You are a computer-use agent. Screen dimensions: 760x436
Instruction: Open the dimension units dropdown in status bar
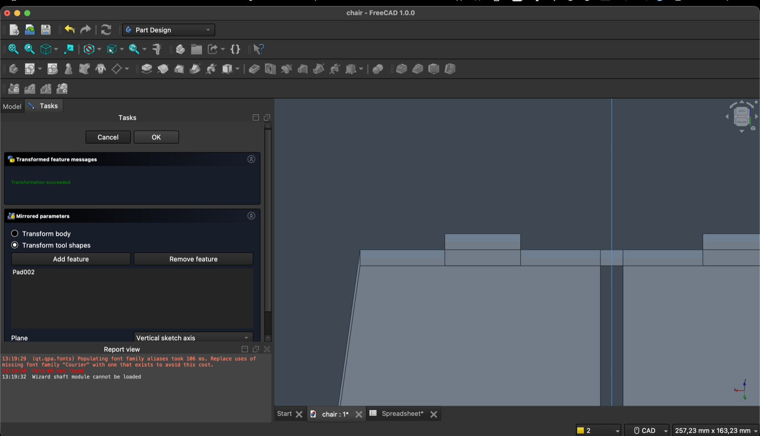click(x=716, y=430)
